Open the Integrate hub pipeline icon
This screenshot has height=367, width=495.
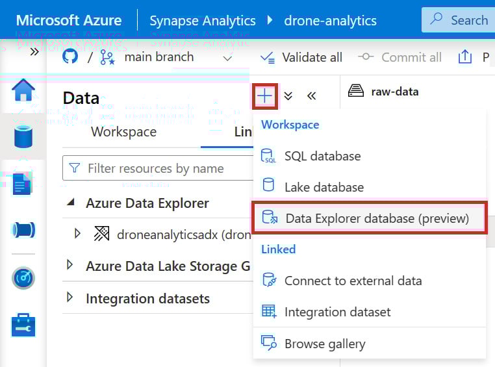pos(23,230)
